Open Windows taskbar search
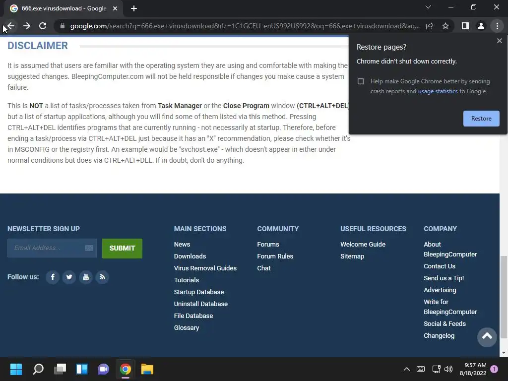The height and width of the screenshot is (381, 508). [x=38, y=369]
